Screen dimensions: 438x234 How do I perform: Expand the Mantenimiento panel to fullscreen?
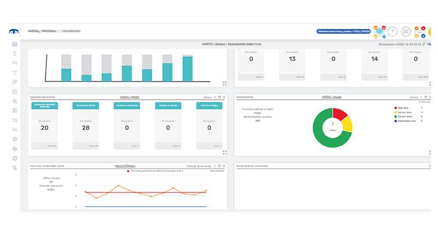tap(430, 153)
